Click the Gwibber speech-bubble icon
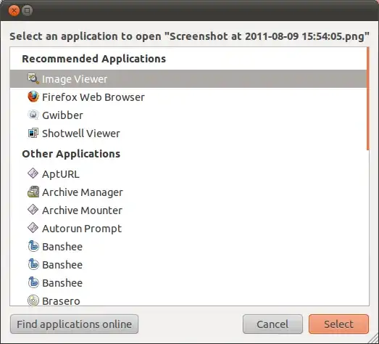379x344 pixels. point(33,115)
